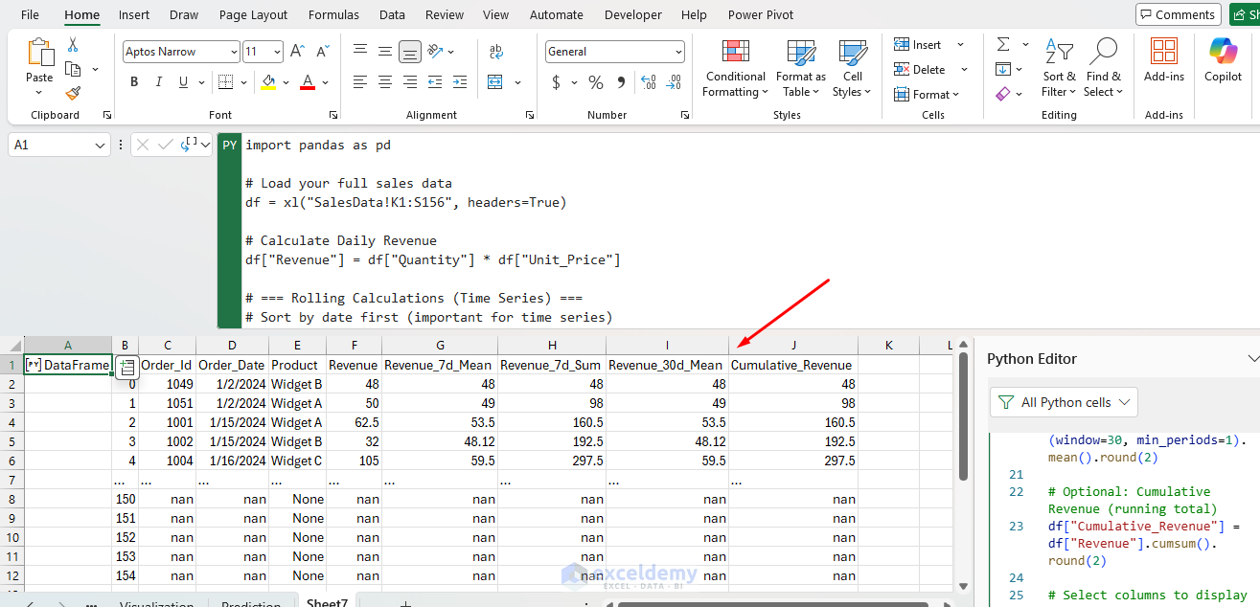Apply the Accounting dollar format
The height and width of the screenshot is (607, 1260).
tap(556, 82)
